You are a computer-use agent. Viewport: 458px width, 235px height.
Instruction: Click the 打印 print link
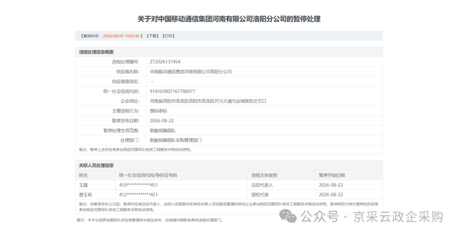click(x=168, y=36)
